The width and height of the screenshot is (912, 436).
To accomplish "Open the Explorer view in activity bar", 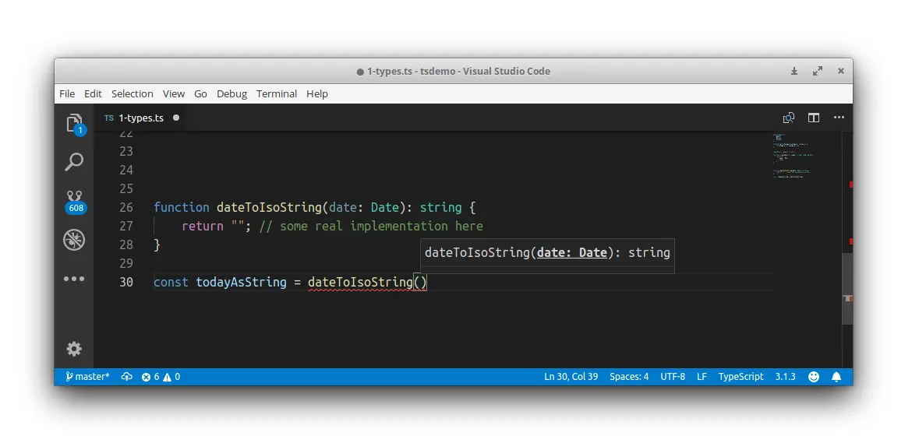I will tap(75, 124).
